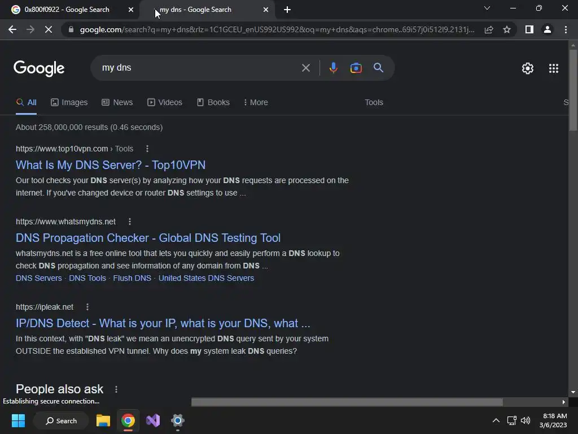578x434 pixels.
Task: Click the vertical scrollbar thumb
Action: pyautogui.click(x=573, y=90)
